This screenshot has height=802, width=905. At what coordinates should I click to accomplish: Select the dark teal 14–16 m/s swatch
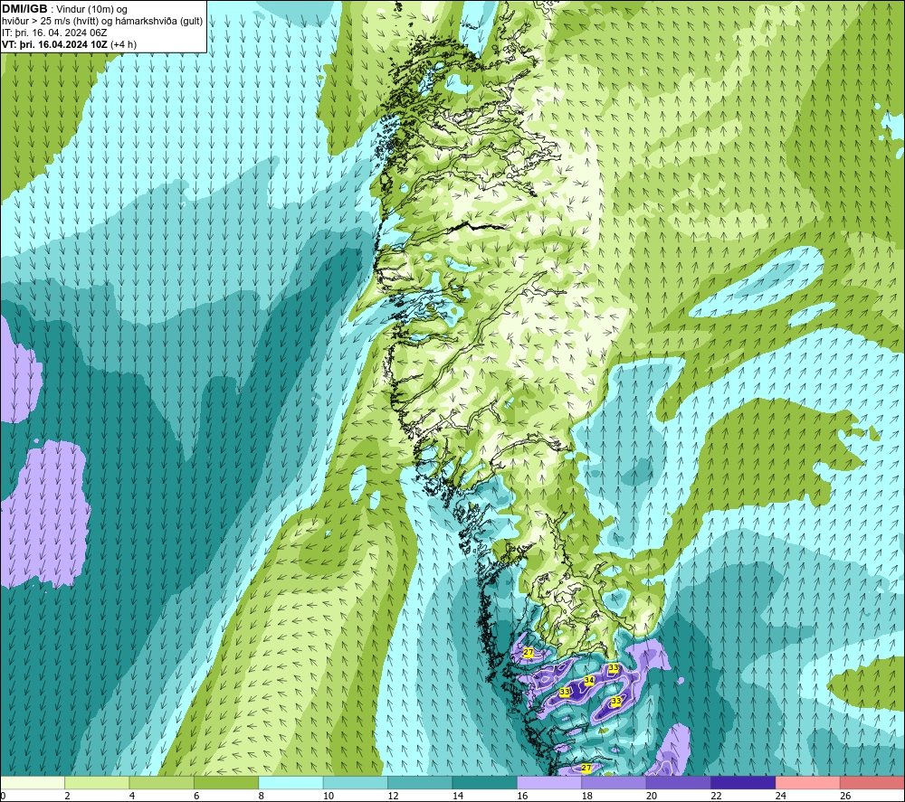coord(485,782)
